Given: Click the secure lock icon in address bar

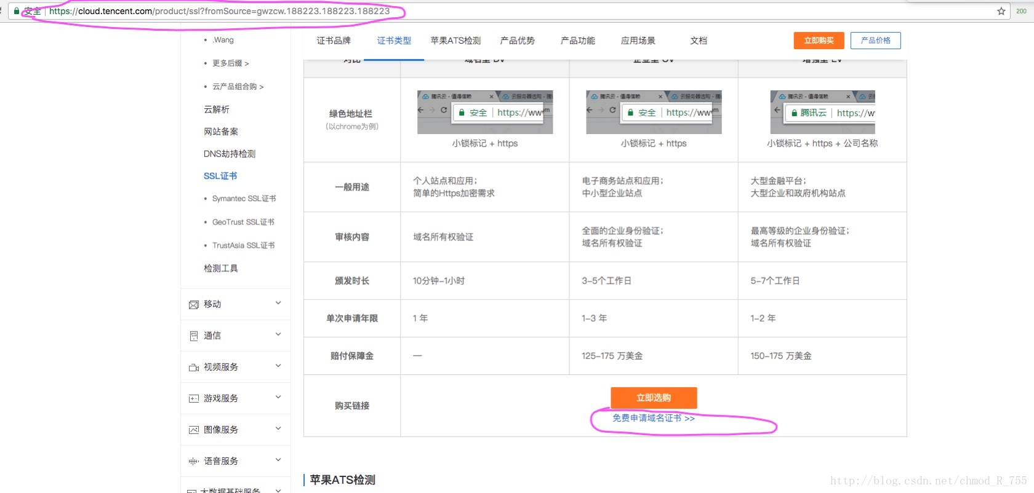Looking at the screenshot, I should coord(17,11).
